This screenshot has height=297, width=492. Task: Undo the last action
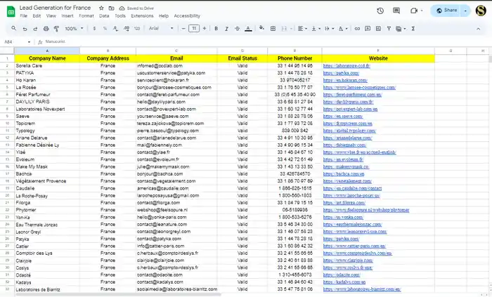pos(25,29)
